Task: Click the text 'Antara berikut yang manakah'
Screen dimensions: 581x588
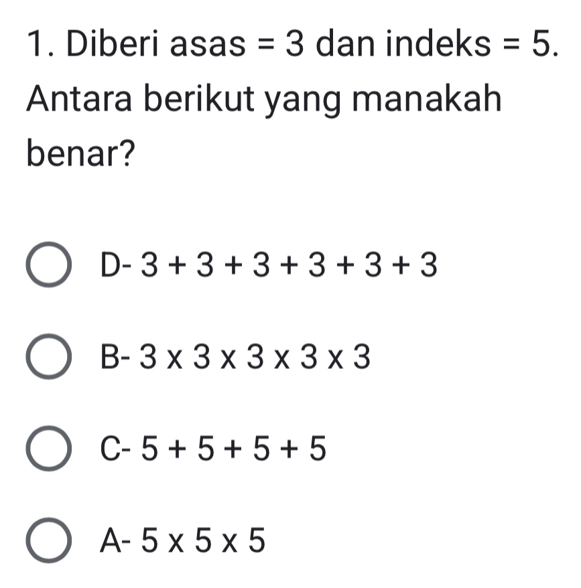Action: [264, 99]
